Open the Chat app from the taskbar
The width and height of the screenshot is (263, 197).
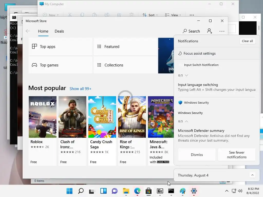[115, 191]
